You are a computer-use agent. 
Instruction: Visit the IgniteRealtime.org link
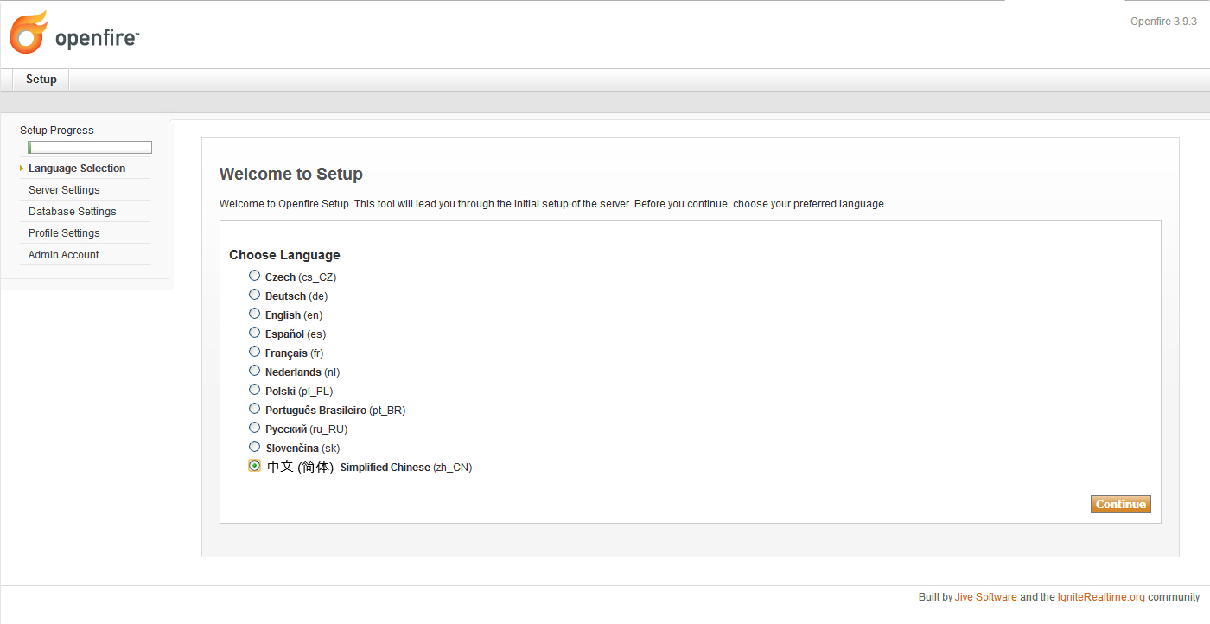click(1101, 597)
